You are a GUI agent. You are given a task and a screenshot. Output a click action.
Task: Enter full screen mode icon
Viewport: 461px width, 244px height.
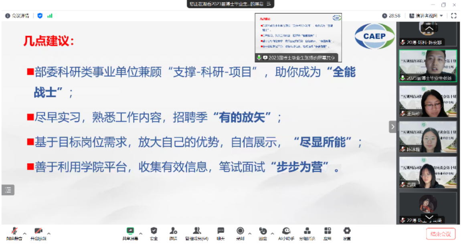(454, 16)
